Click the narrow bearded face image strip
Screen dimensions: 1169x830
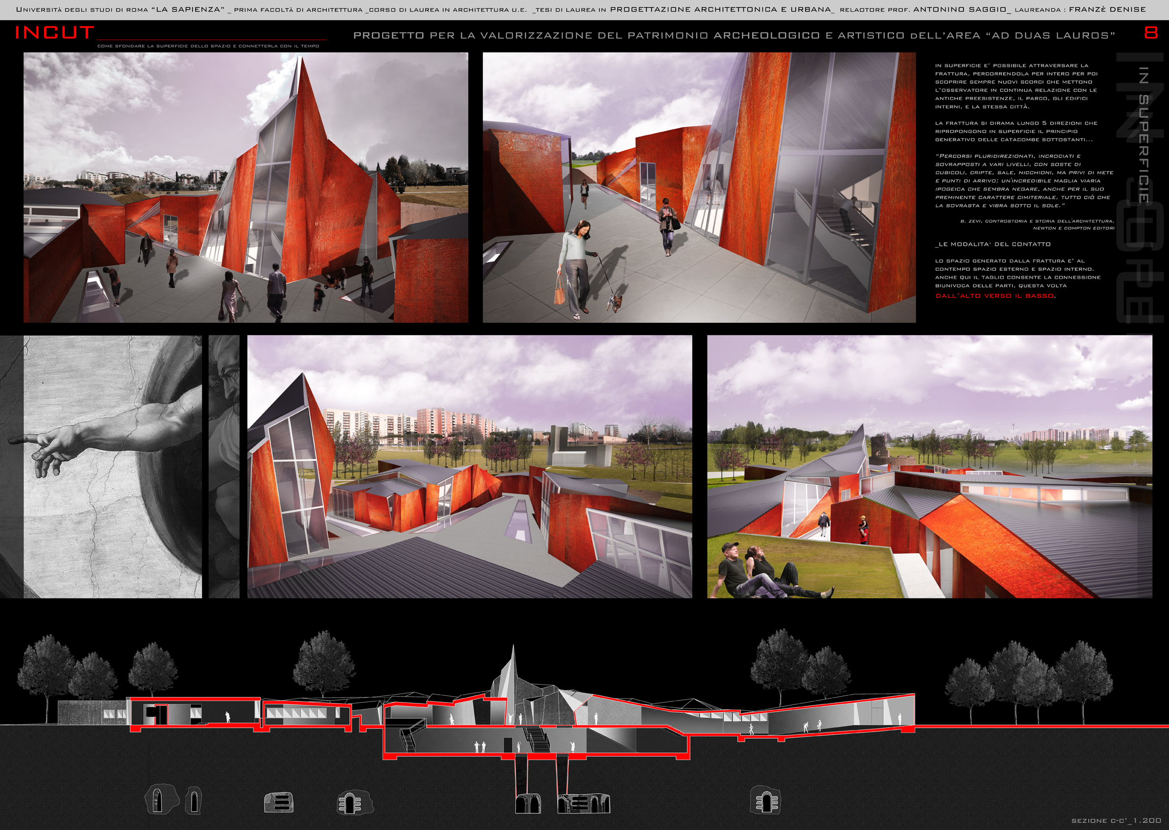coord(224,466)
